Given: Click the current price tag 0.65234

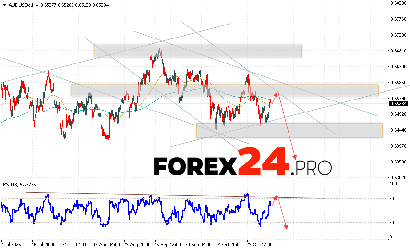Looking at the screenshot, I should coord(398,103).
